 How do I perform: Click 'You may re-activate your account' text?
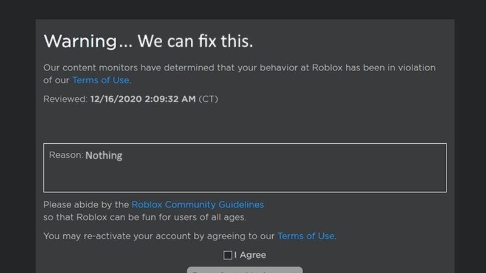click(x=122, y=235)
